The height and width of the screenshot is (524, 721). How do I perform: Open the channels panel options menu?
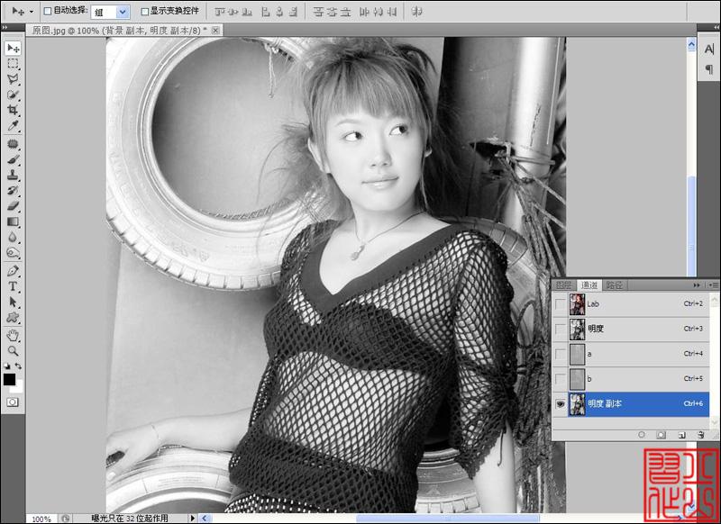(713, 285)
